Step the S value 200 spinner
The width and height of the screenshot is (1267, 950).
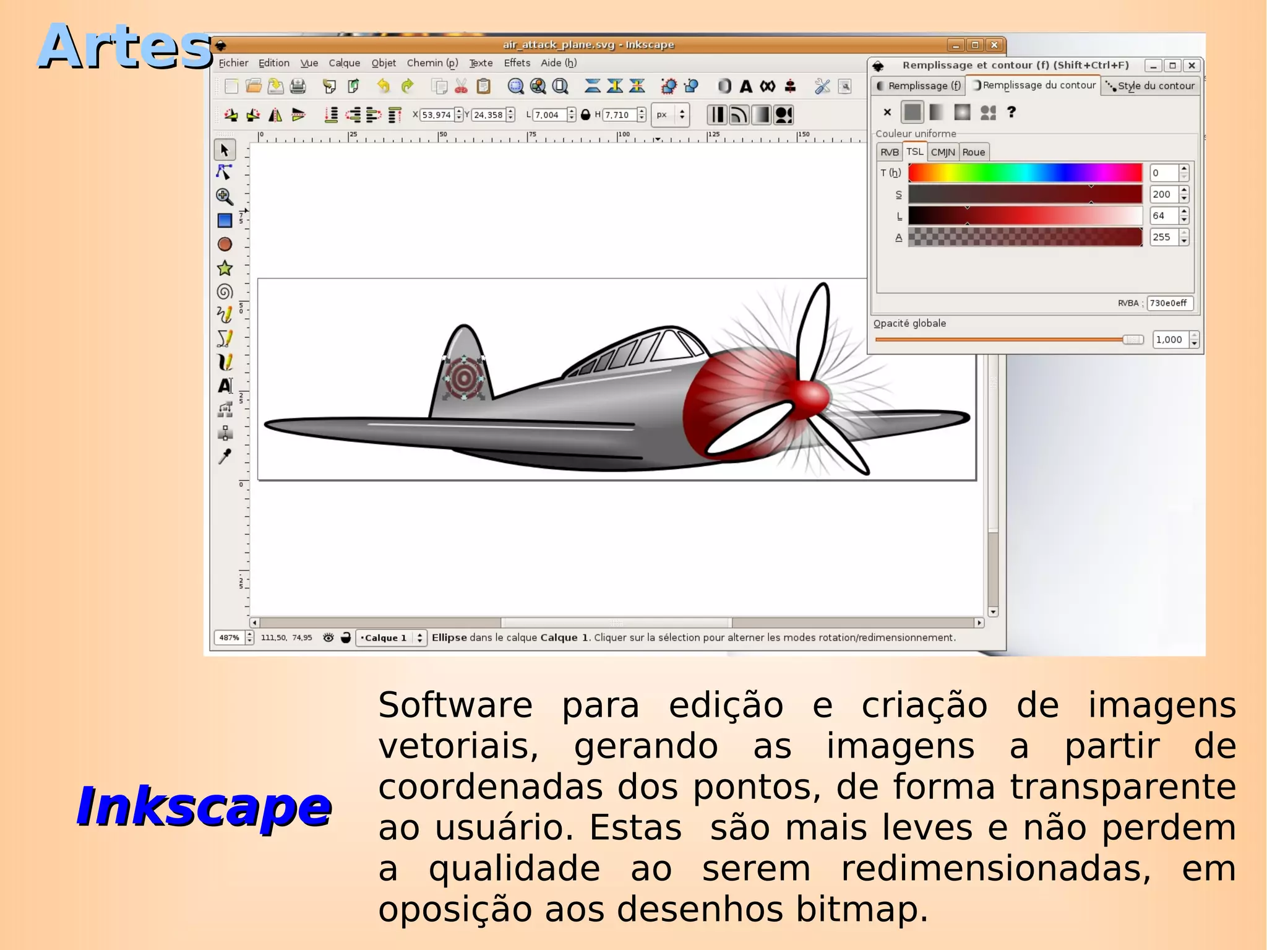1183,194
